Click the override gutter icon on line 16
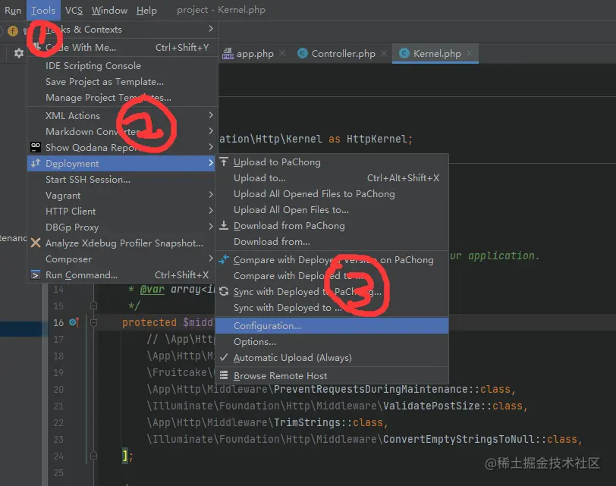This screenshot has height=486, width=616. [x=74, y=322]
